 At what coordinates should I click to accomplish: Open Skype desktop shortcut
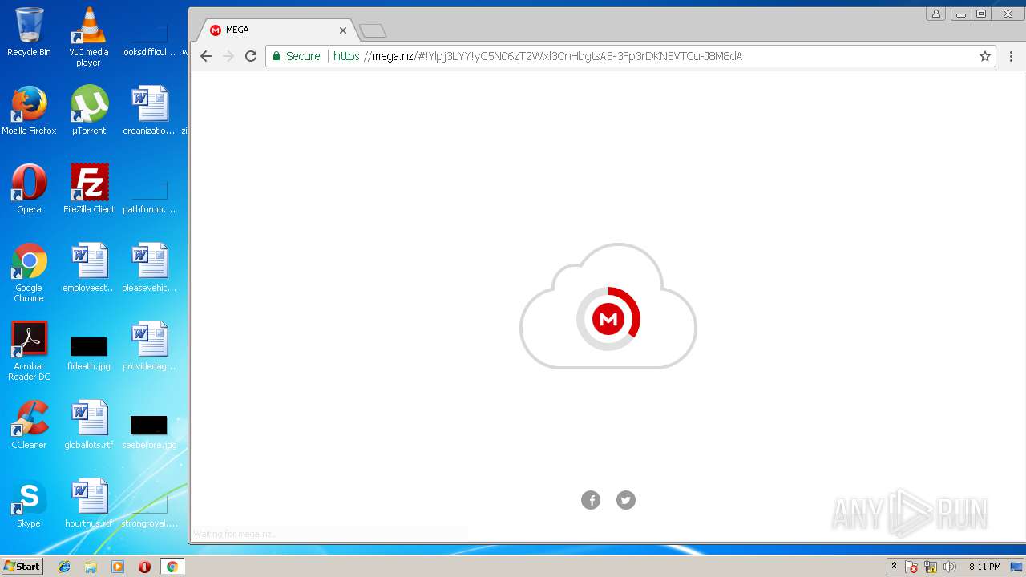(x=29, y=503)
